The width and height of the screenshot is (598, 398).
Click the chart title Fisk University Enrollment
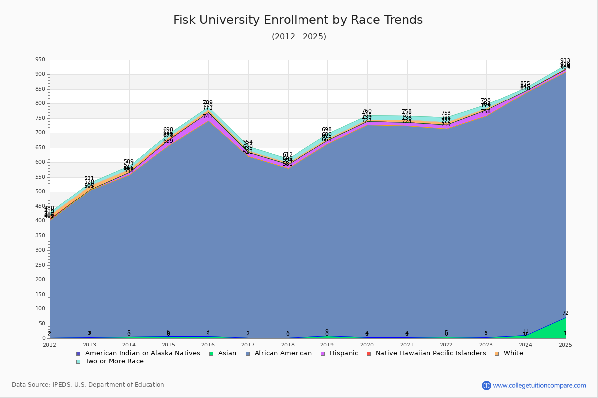coord(298,20)
